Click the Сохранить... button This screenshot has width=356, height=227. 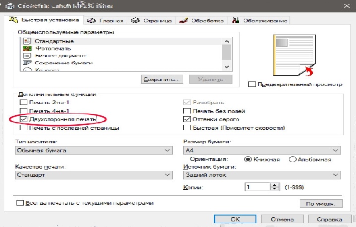click(162, 79)
